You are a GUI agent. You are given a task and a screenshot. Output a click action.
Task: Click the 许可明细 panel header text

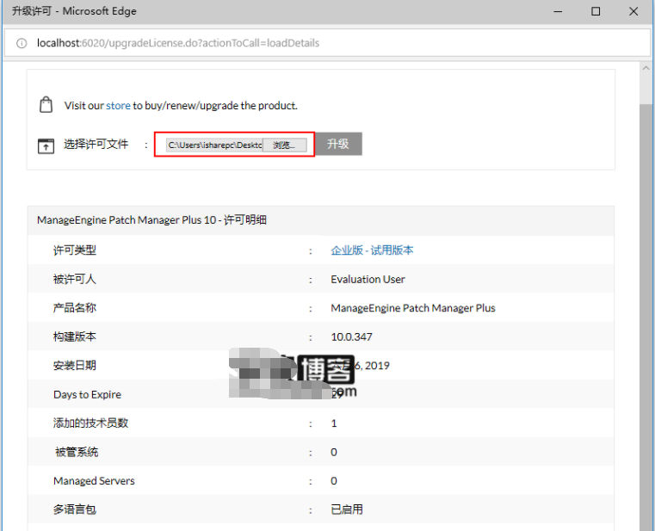pyautogui.click(x=151, y=219)
